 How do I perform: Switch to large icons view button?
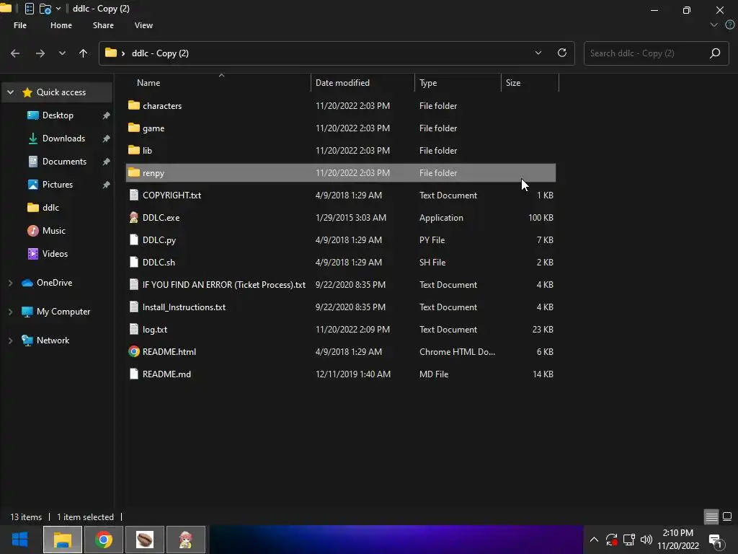coord(727,516)
